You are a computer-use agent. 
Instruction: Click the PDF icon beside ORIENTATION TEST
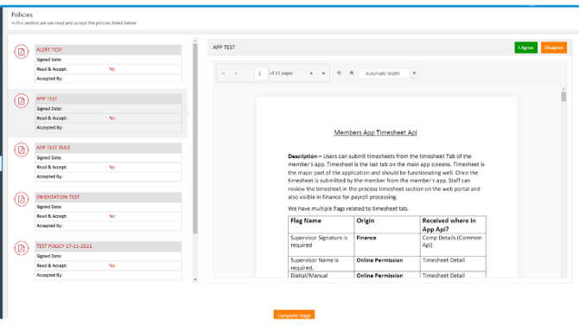[22, 199]
